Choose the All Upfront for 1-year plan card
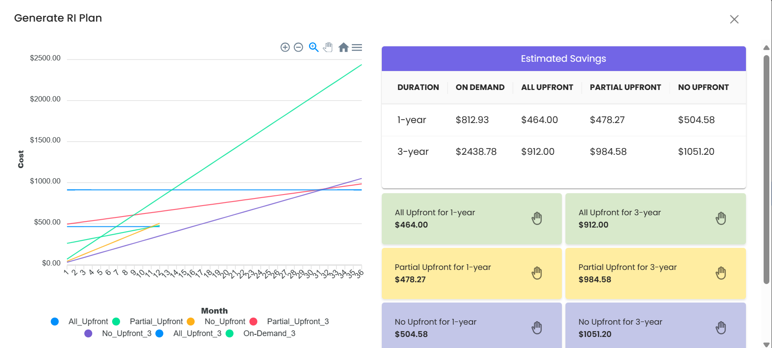The width and height of the screenshot is (772, 348). pos(471,218)
